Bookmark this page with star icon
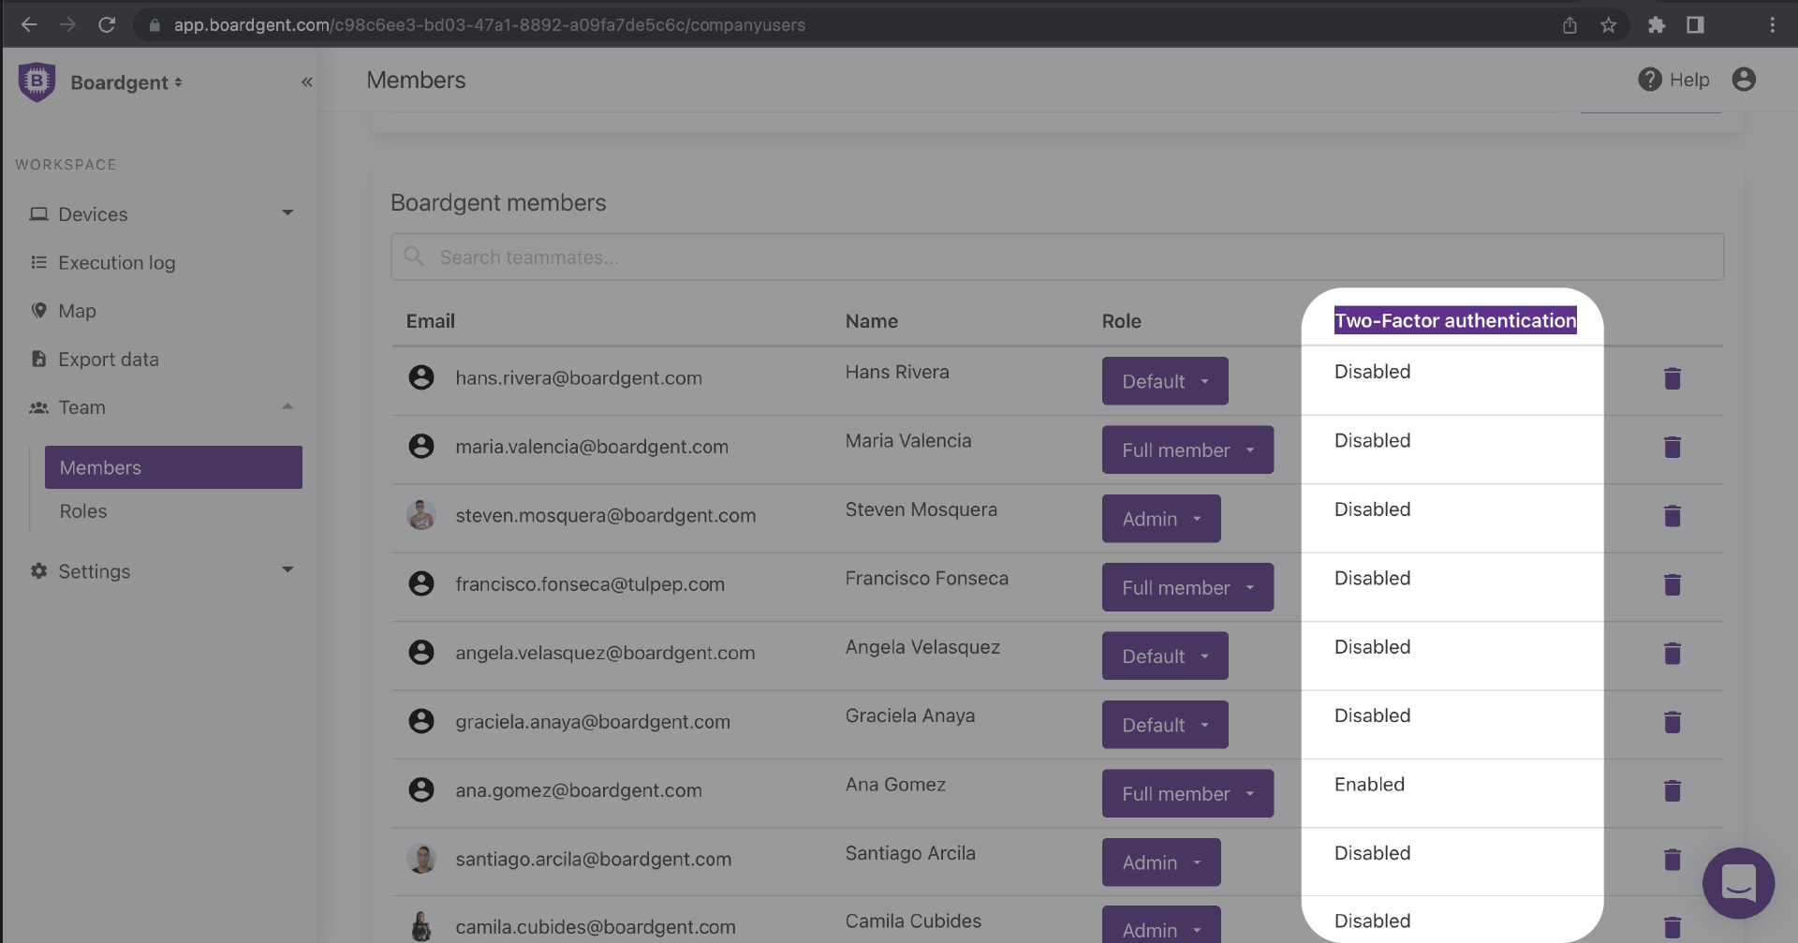The width and height of the screenshot is (1798, 943). click(1609, 25)
